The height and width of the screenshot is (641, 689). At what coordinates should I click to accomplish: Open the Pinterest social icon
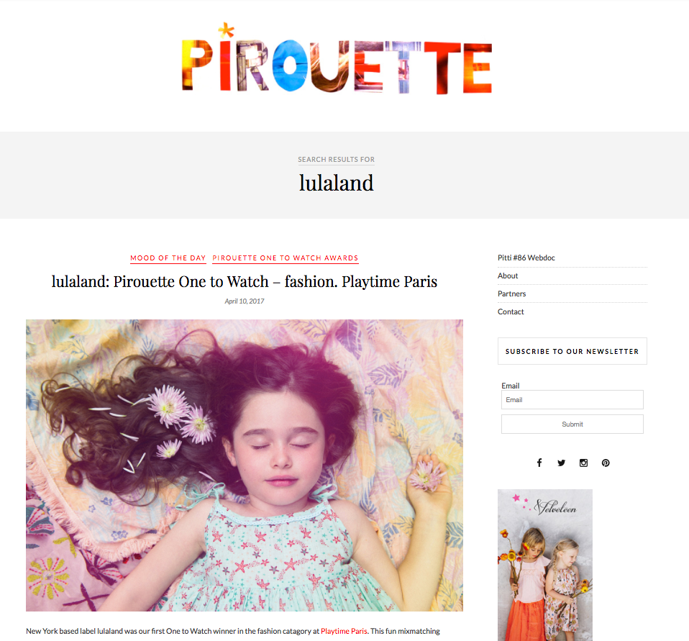click(606, 463)
